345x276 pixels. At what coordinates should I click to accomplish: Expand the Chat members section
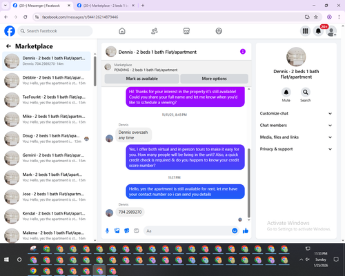(x=296, y=126)
